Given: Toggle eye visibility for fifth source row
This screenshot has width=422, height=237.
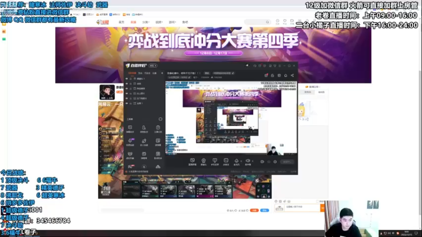Looking at the screenshot, I should (x=127, y=98).
